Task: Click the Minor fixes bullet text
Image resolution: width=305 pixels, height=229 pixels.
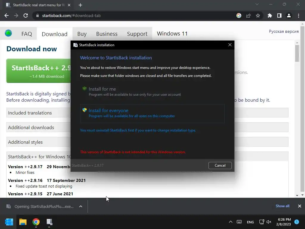Action: click(25, 172)
